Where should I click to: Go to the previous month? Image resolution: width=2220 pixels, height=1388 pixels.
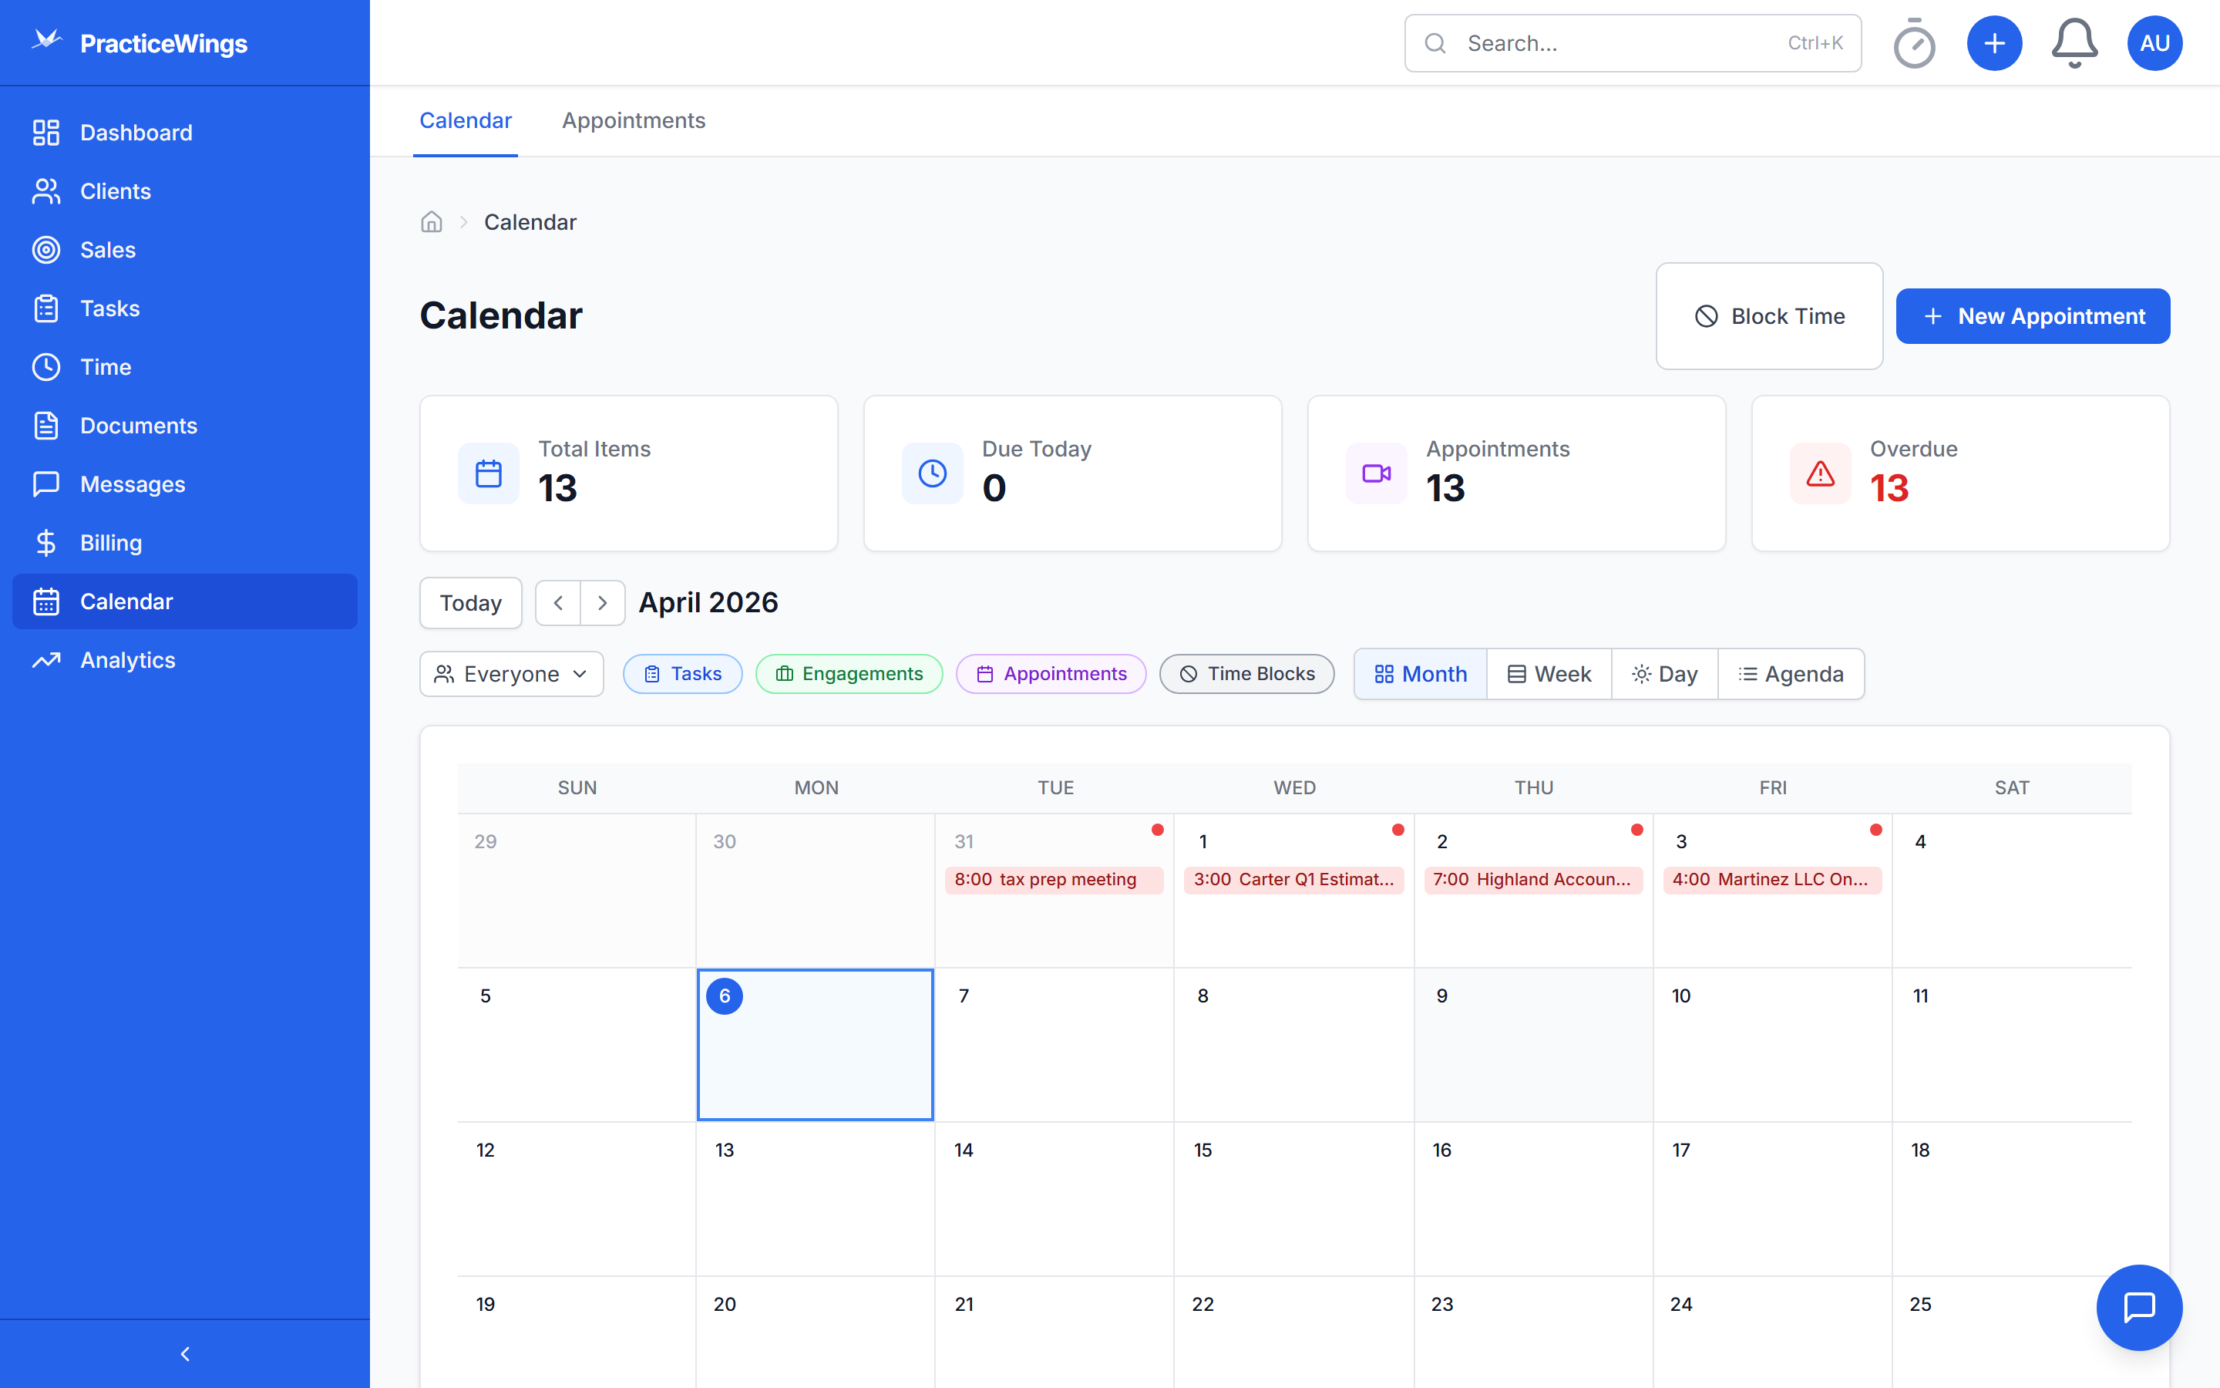(558, 602)
